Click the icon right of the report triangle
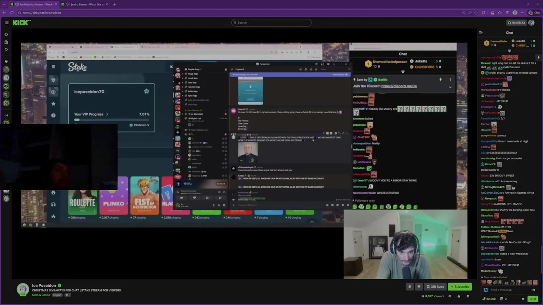Screen dimensions: 543x305 tap(468, 296)
